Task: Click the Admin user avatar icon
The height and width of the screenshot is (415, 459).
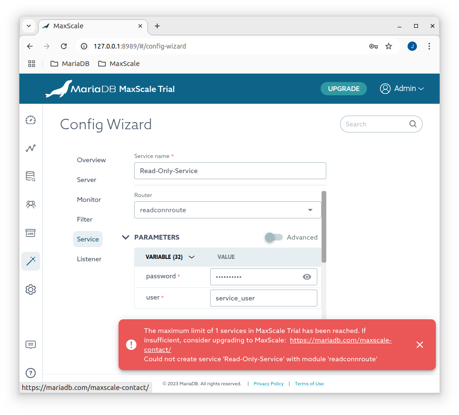Action: coord(385,89)
